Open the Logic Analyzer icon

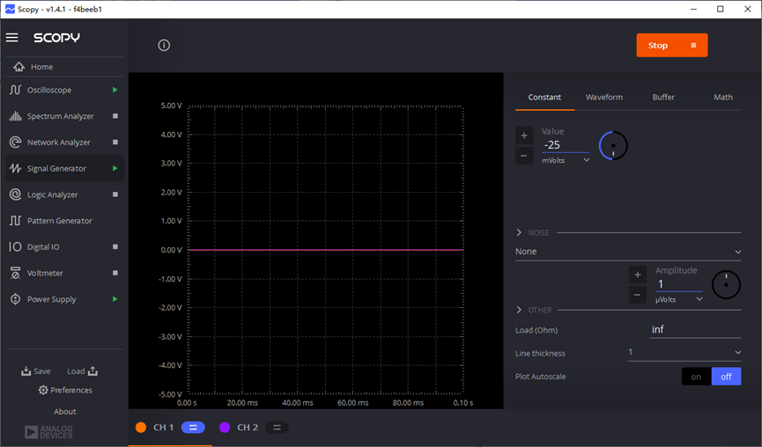coord(16,194)
